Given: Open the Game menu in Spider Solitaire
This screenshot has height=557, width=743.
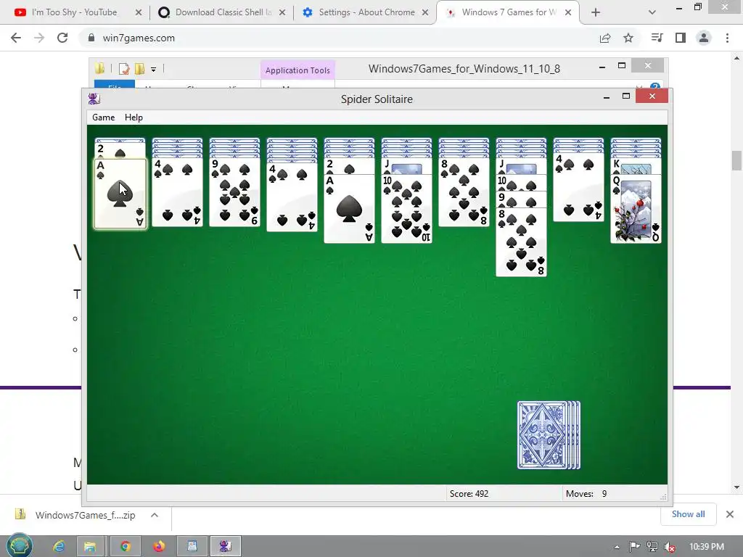Looking at the screenshot, I should click(x=103, y=117).
